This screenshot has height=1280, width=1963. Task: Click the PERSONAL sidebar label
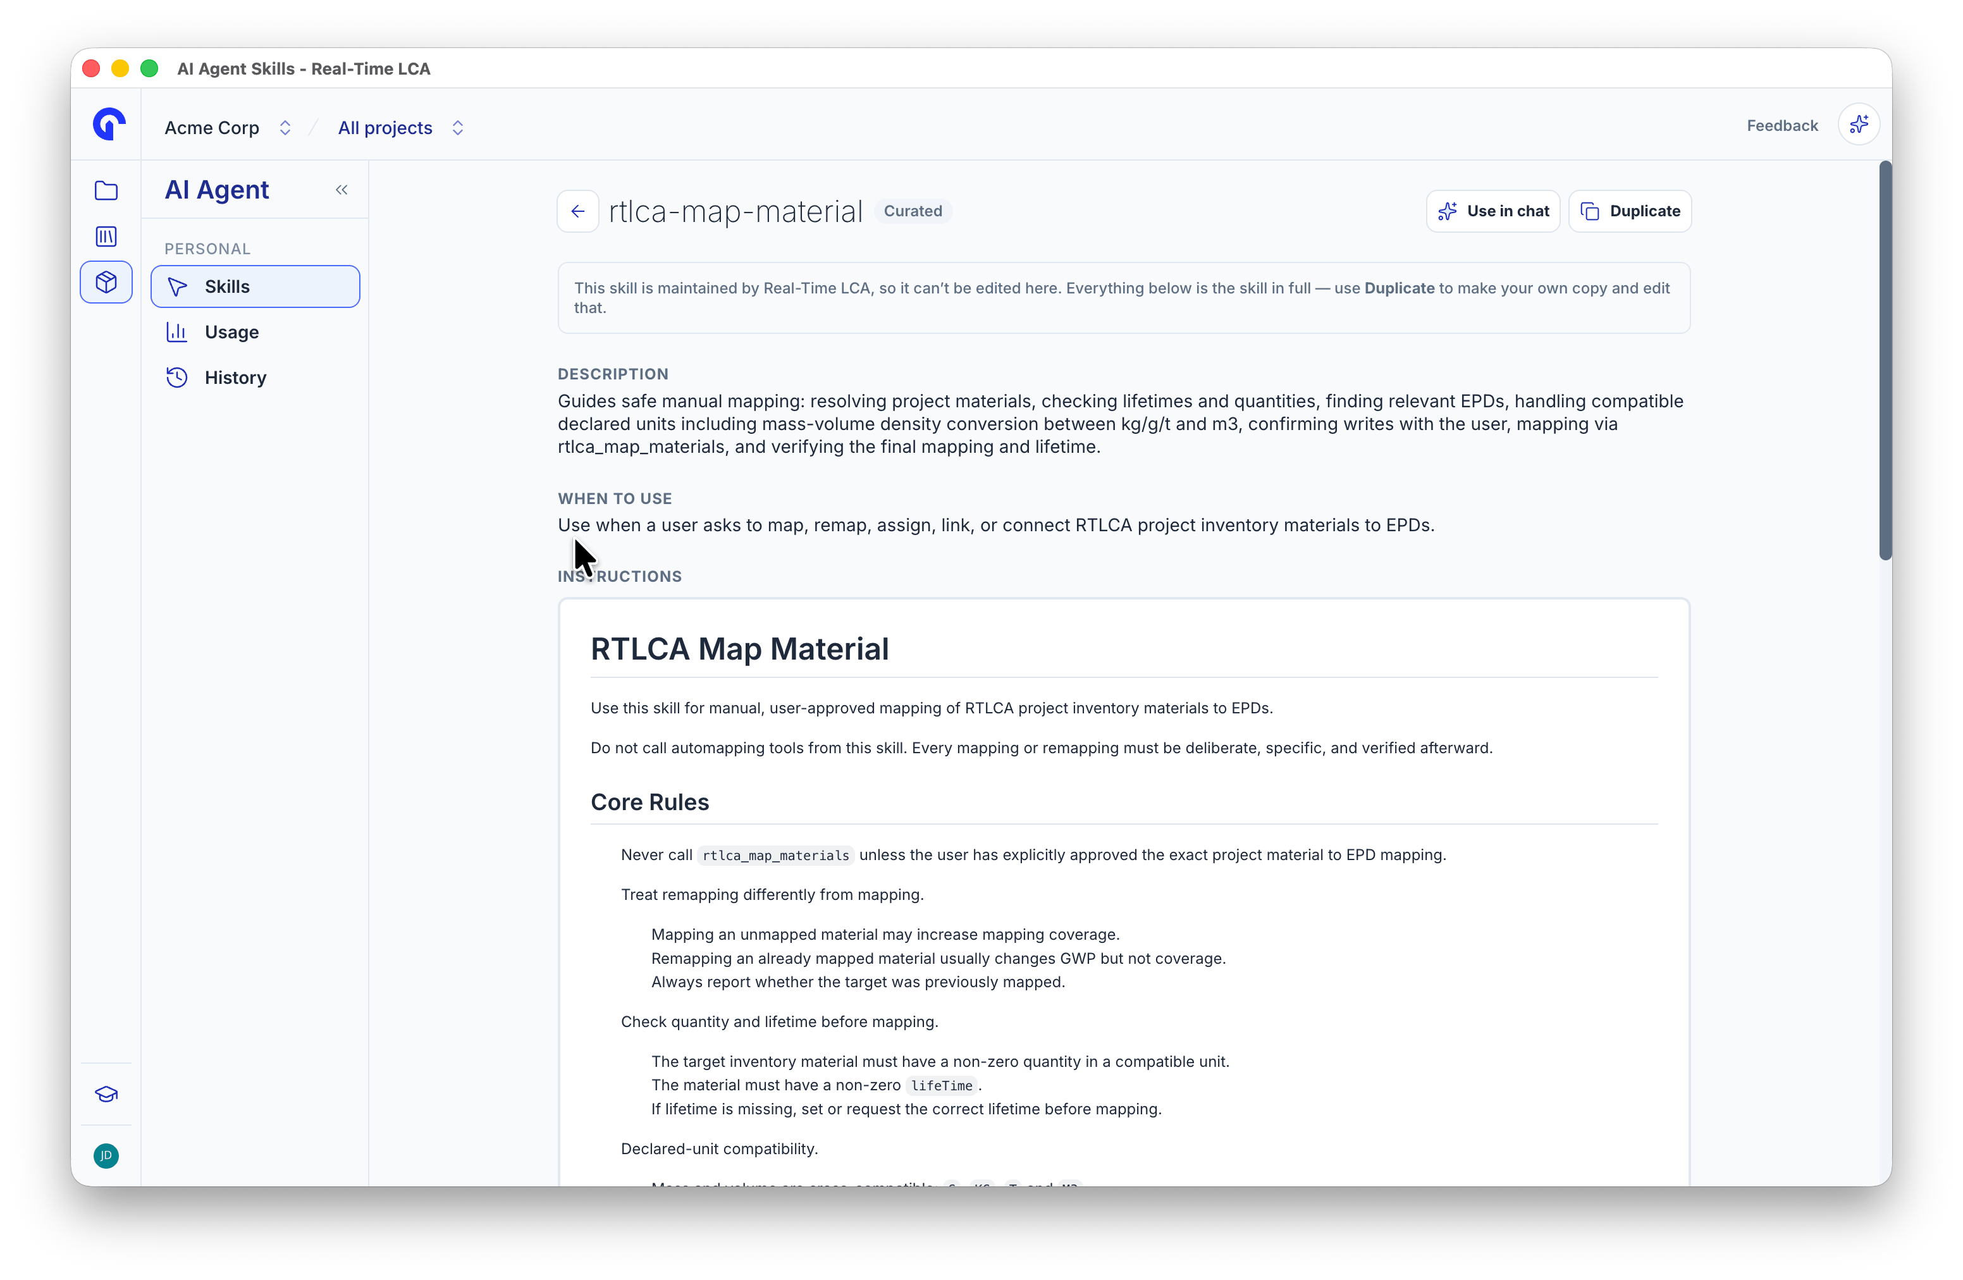click(207, 249)
